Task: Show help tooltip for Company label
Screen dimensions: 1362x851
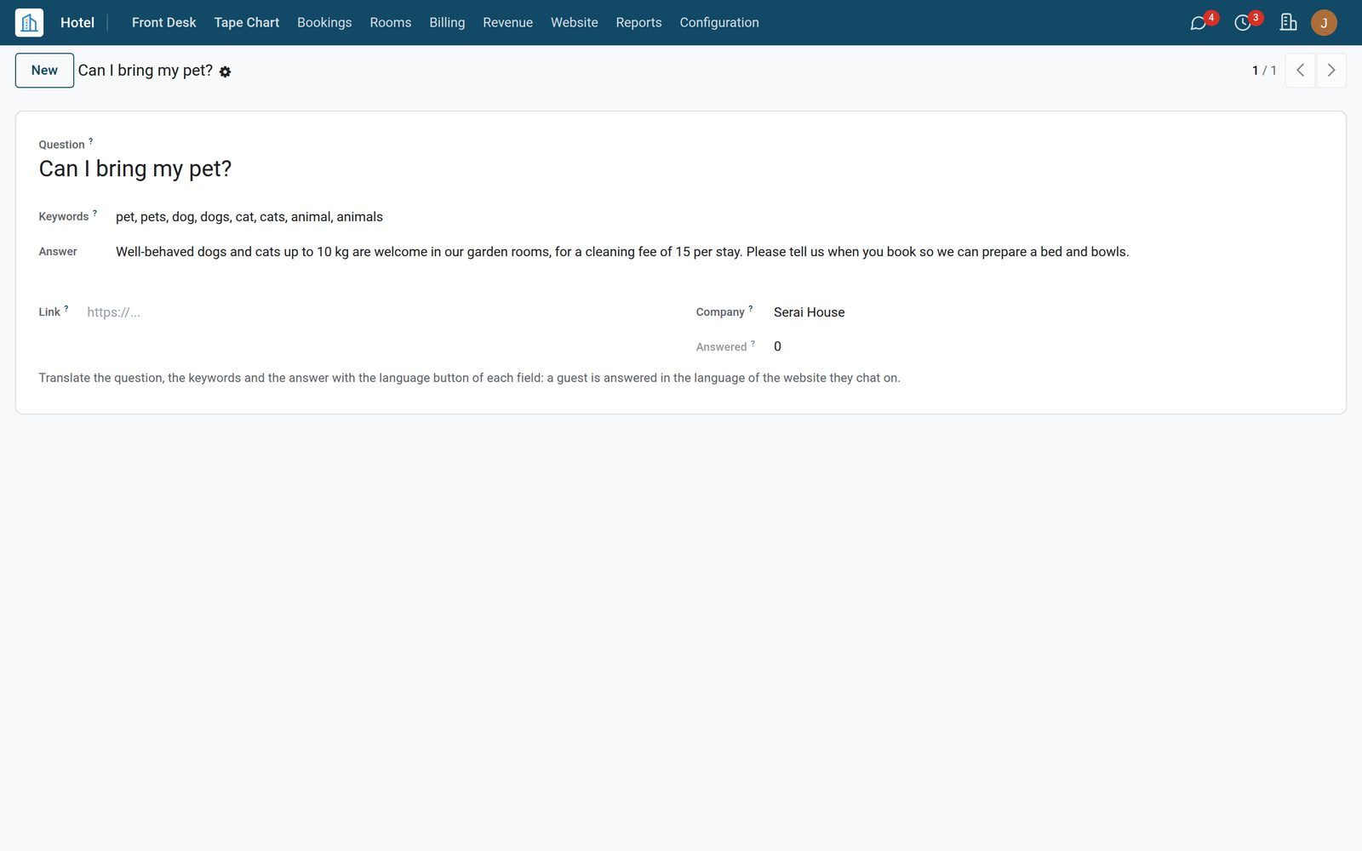Action: [751, 308]
